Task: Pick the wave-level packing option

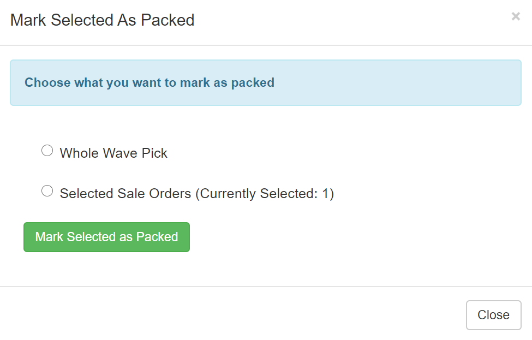Action: point(47,150)
